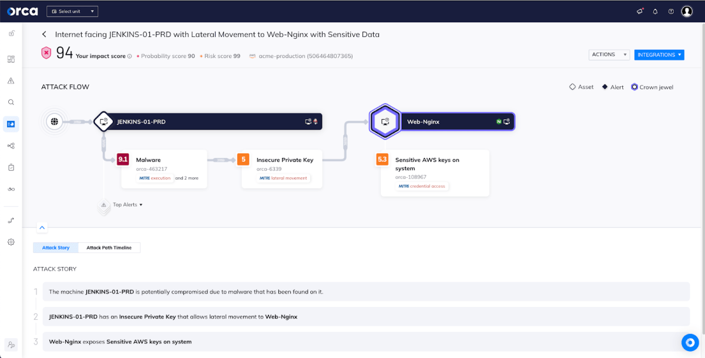Screen dimensions: 705x358
Task: Click 'and 2 more' on Malware card
Action: point(187,178)
